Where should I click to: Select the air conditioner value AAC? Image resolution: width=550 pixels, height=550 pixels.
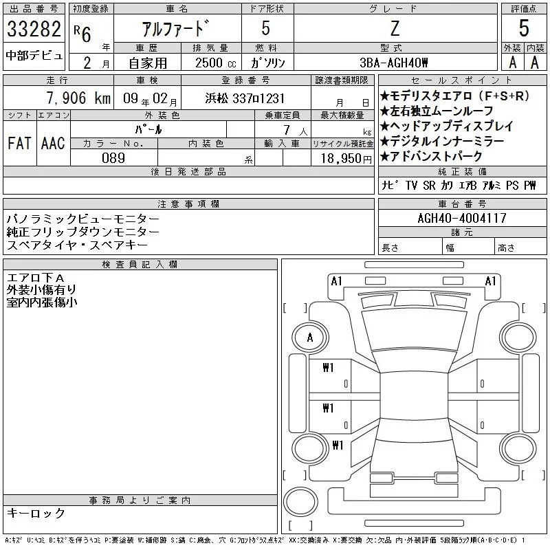(x=53, y=143)
